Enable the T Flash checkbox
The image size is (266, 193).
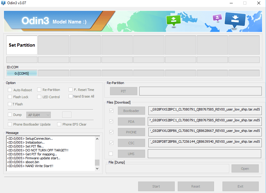coord(10,104)
